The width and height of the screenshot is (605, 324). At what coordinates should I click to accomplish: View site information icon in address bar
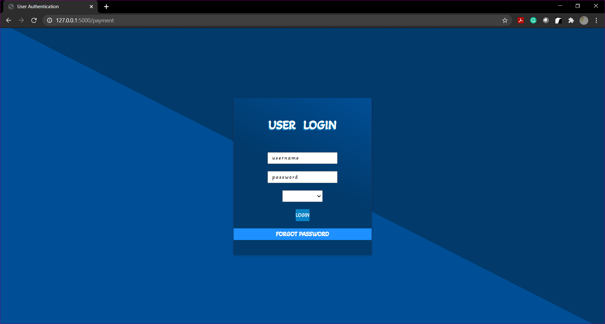(49, 20)
